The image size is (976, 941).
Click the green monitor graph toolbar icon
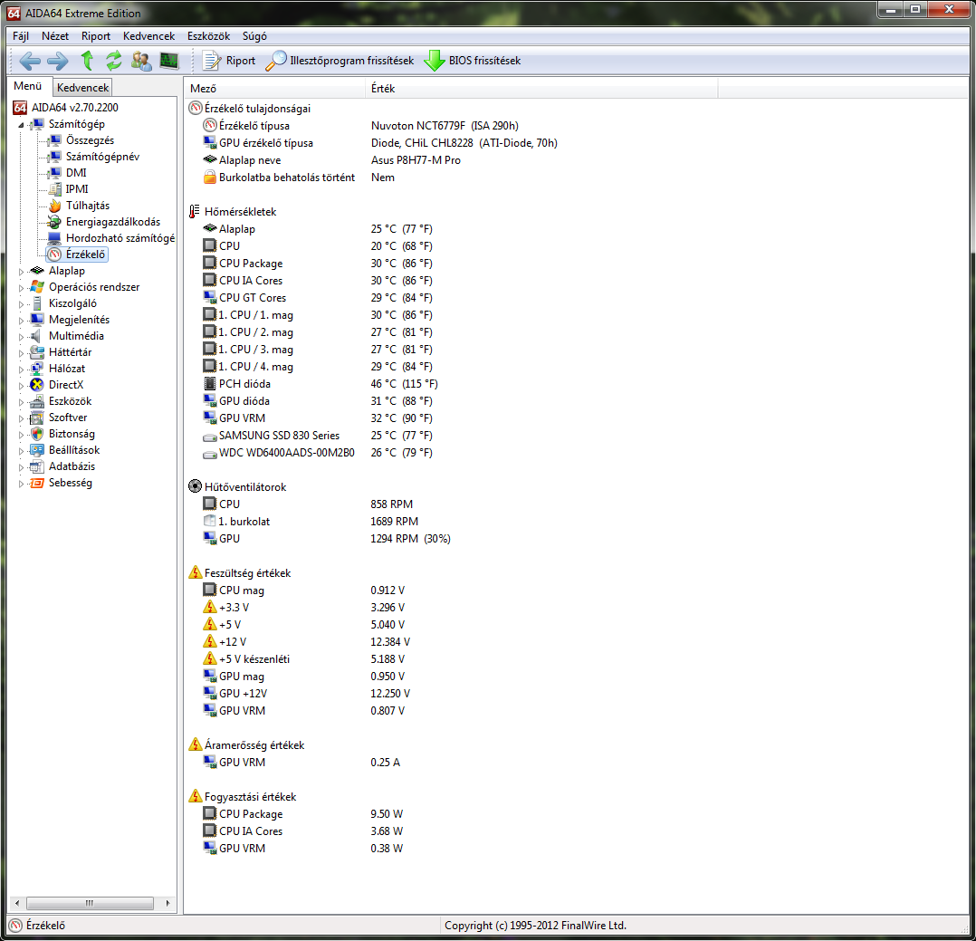[x=168, y=61]
